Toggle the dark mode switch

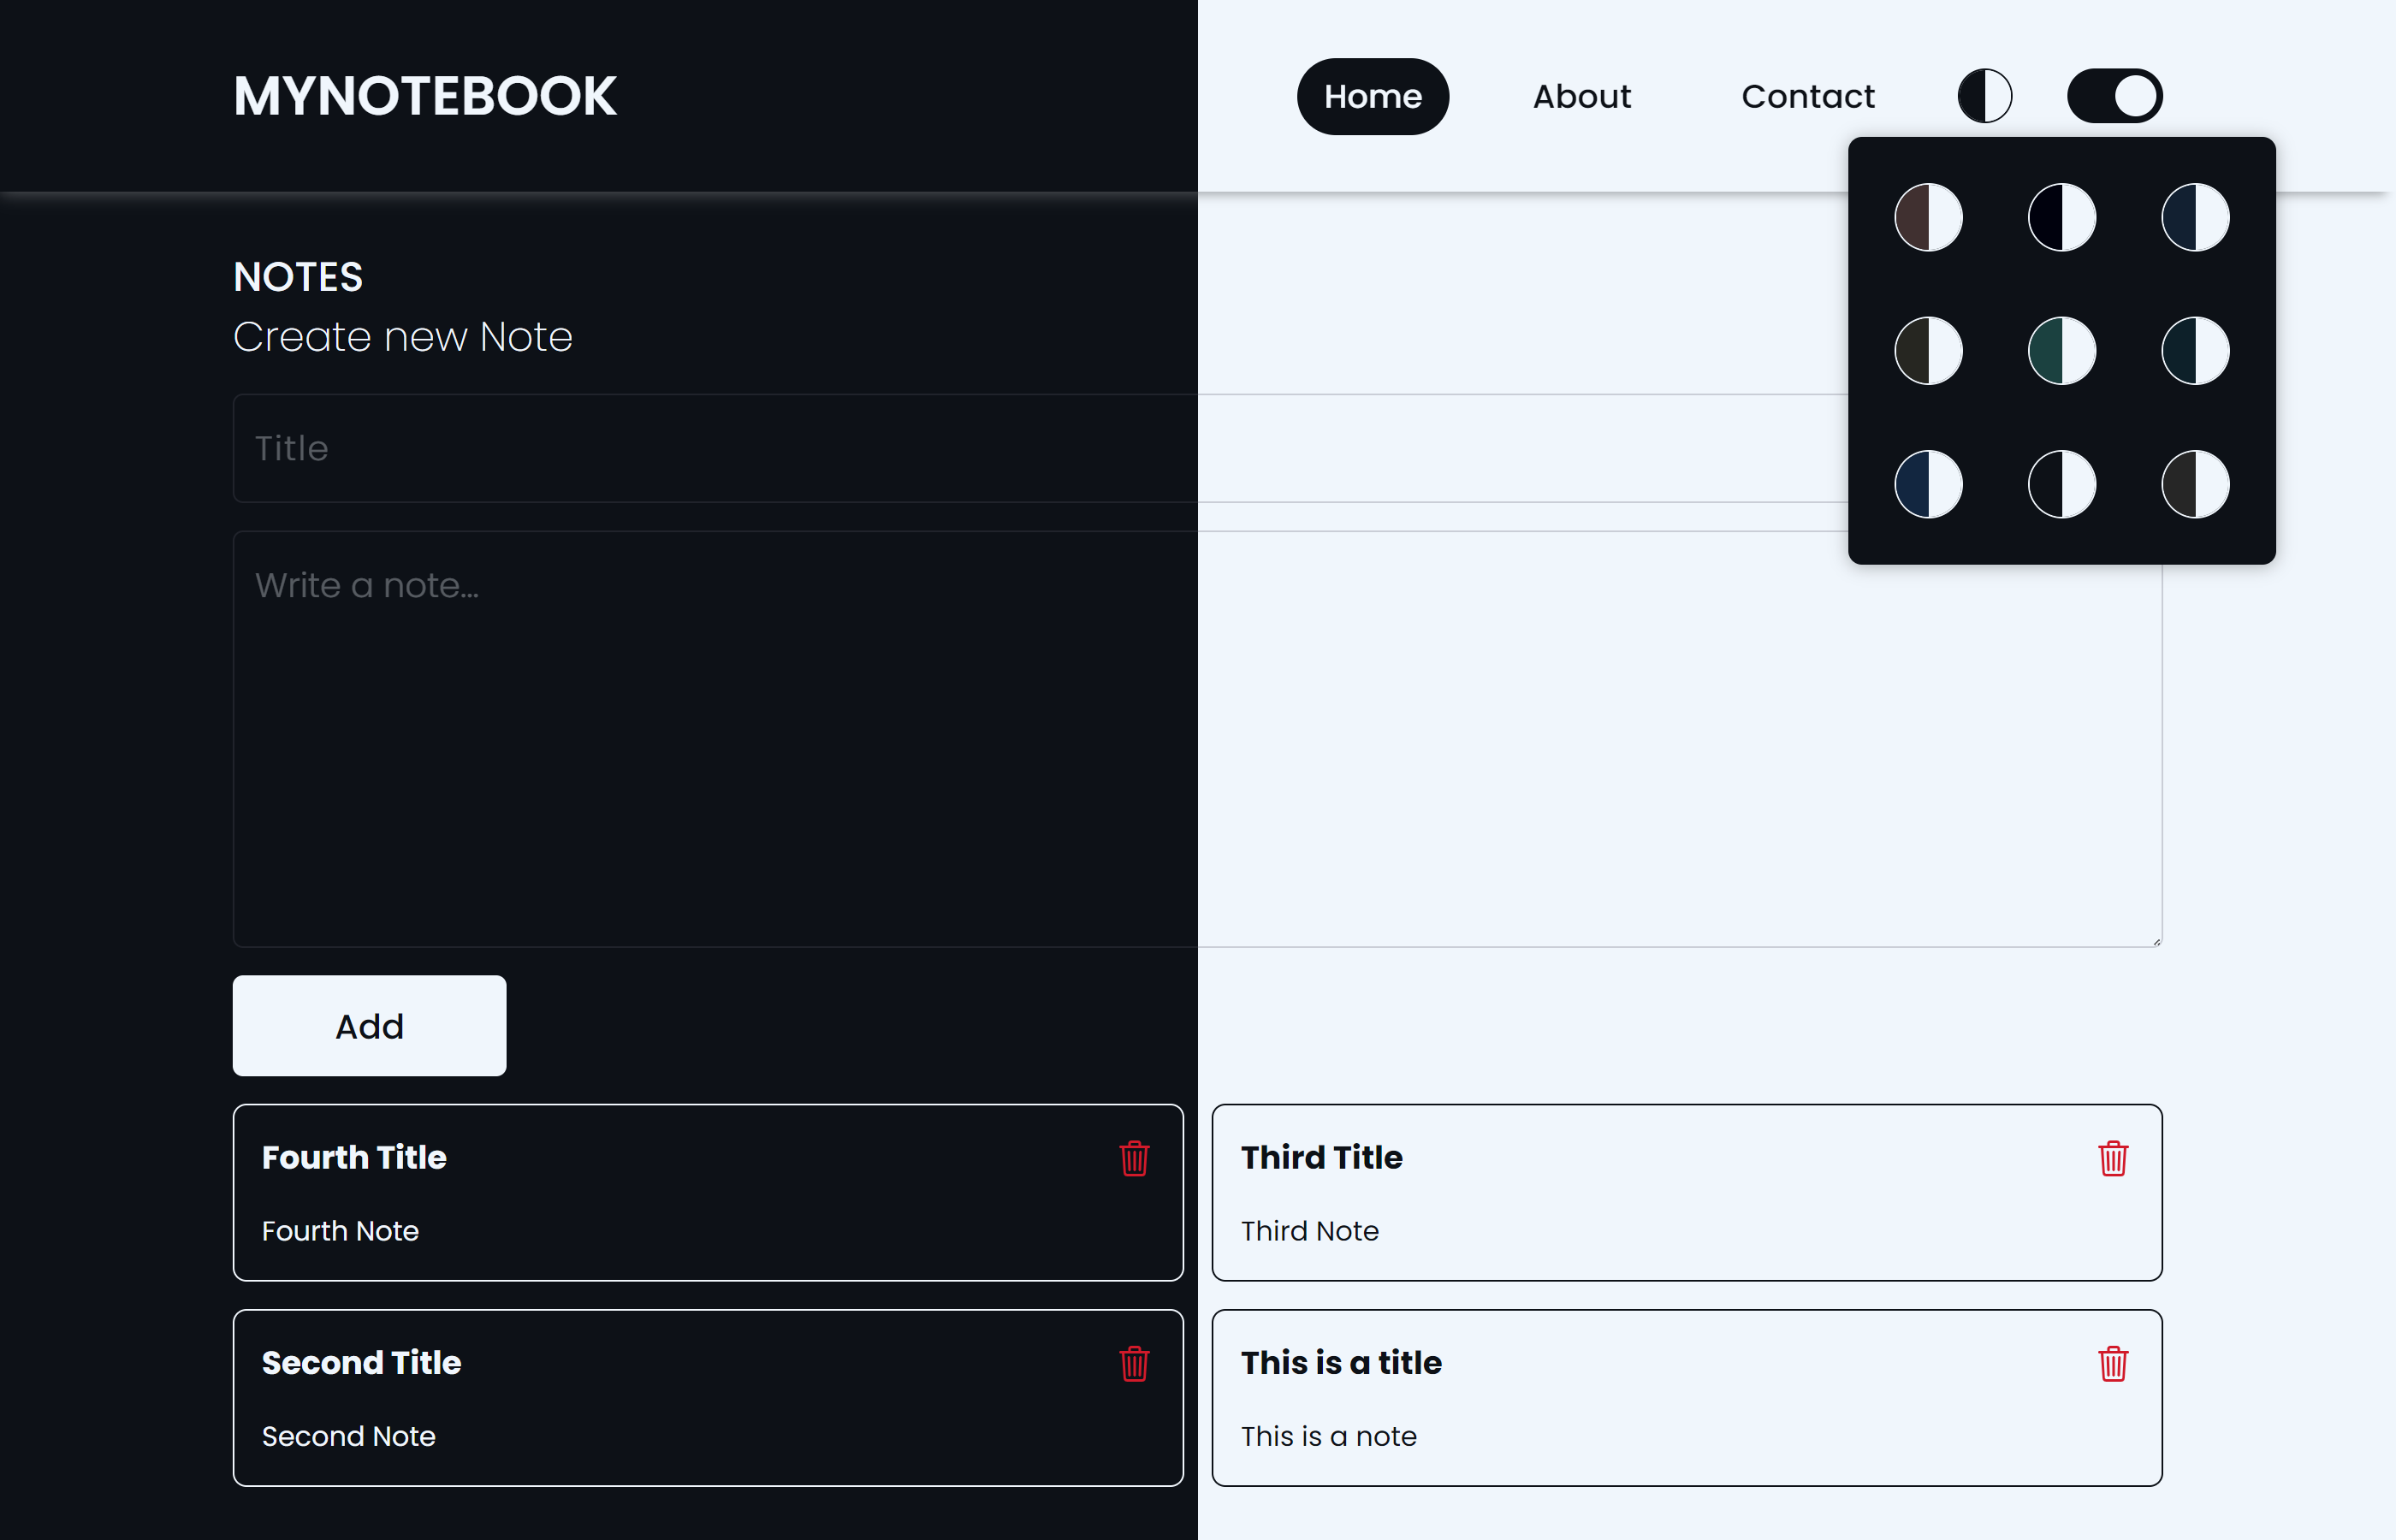(x=2114, y=96)
